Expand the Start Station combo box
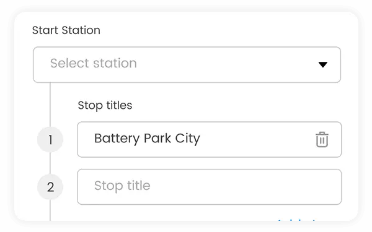This screenshot has width=372, height=232. 187,64
